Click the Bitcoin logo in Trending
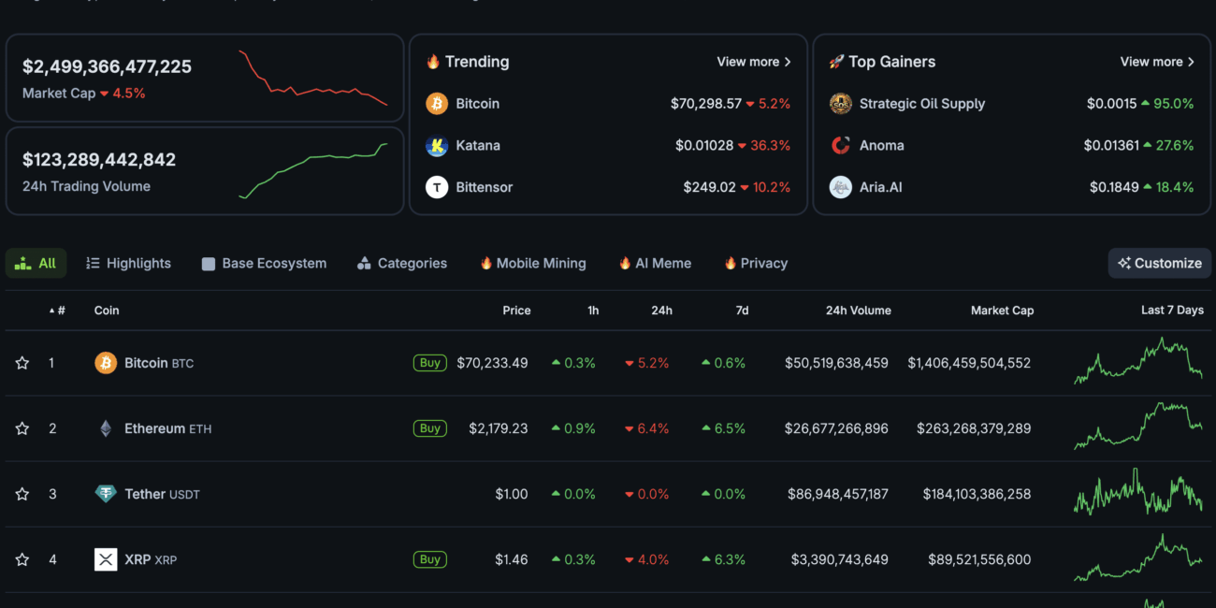This screenshot has width=1216, height=608. tap(437, 104)
